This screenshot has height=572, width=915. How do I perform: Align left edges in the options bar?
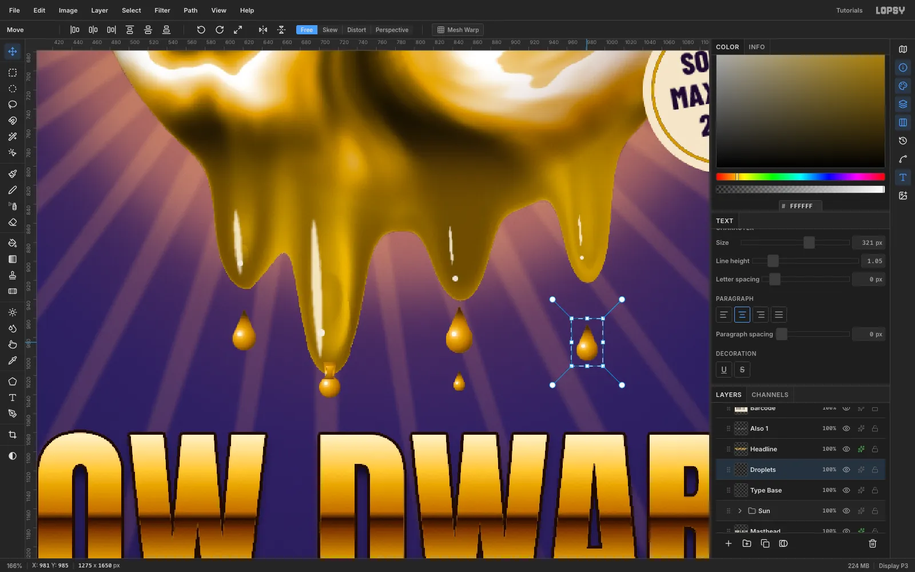tap(75, 30)
